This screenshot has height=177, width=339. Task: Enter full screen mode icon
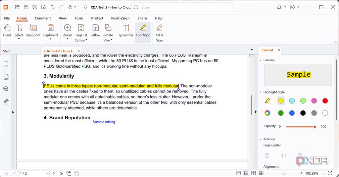tap(330, 173)
